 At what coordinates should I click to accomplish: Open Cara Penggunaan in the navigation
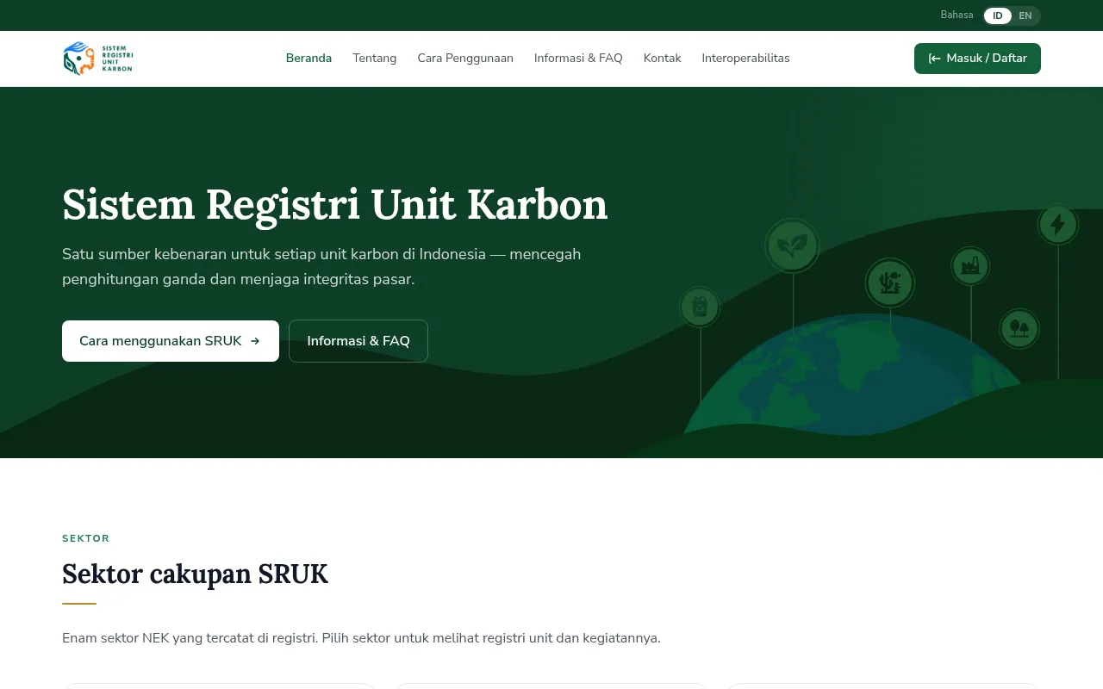465,59
